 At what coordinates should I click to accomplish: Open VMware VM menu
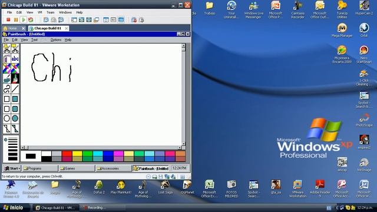tap(39, 12)
